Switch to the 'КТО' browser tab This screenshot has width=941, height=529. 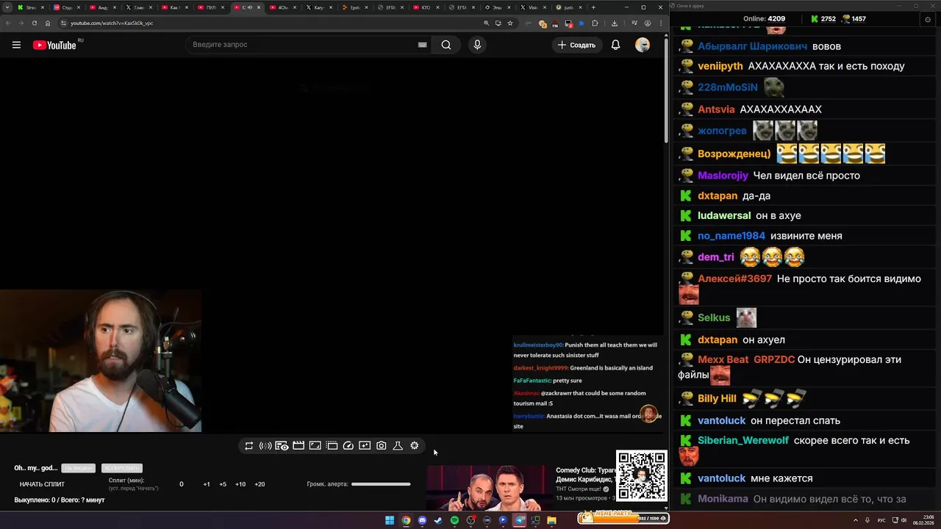426,7
